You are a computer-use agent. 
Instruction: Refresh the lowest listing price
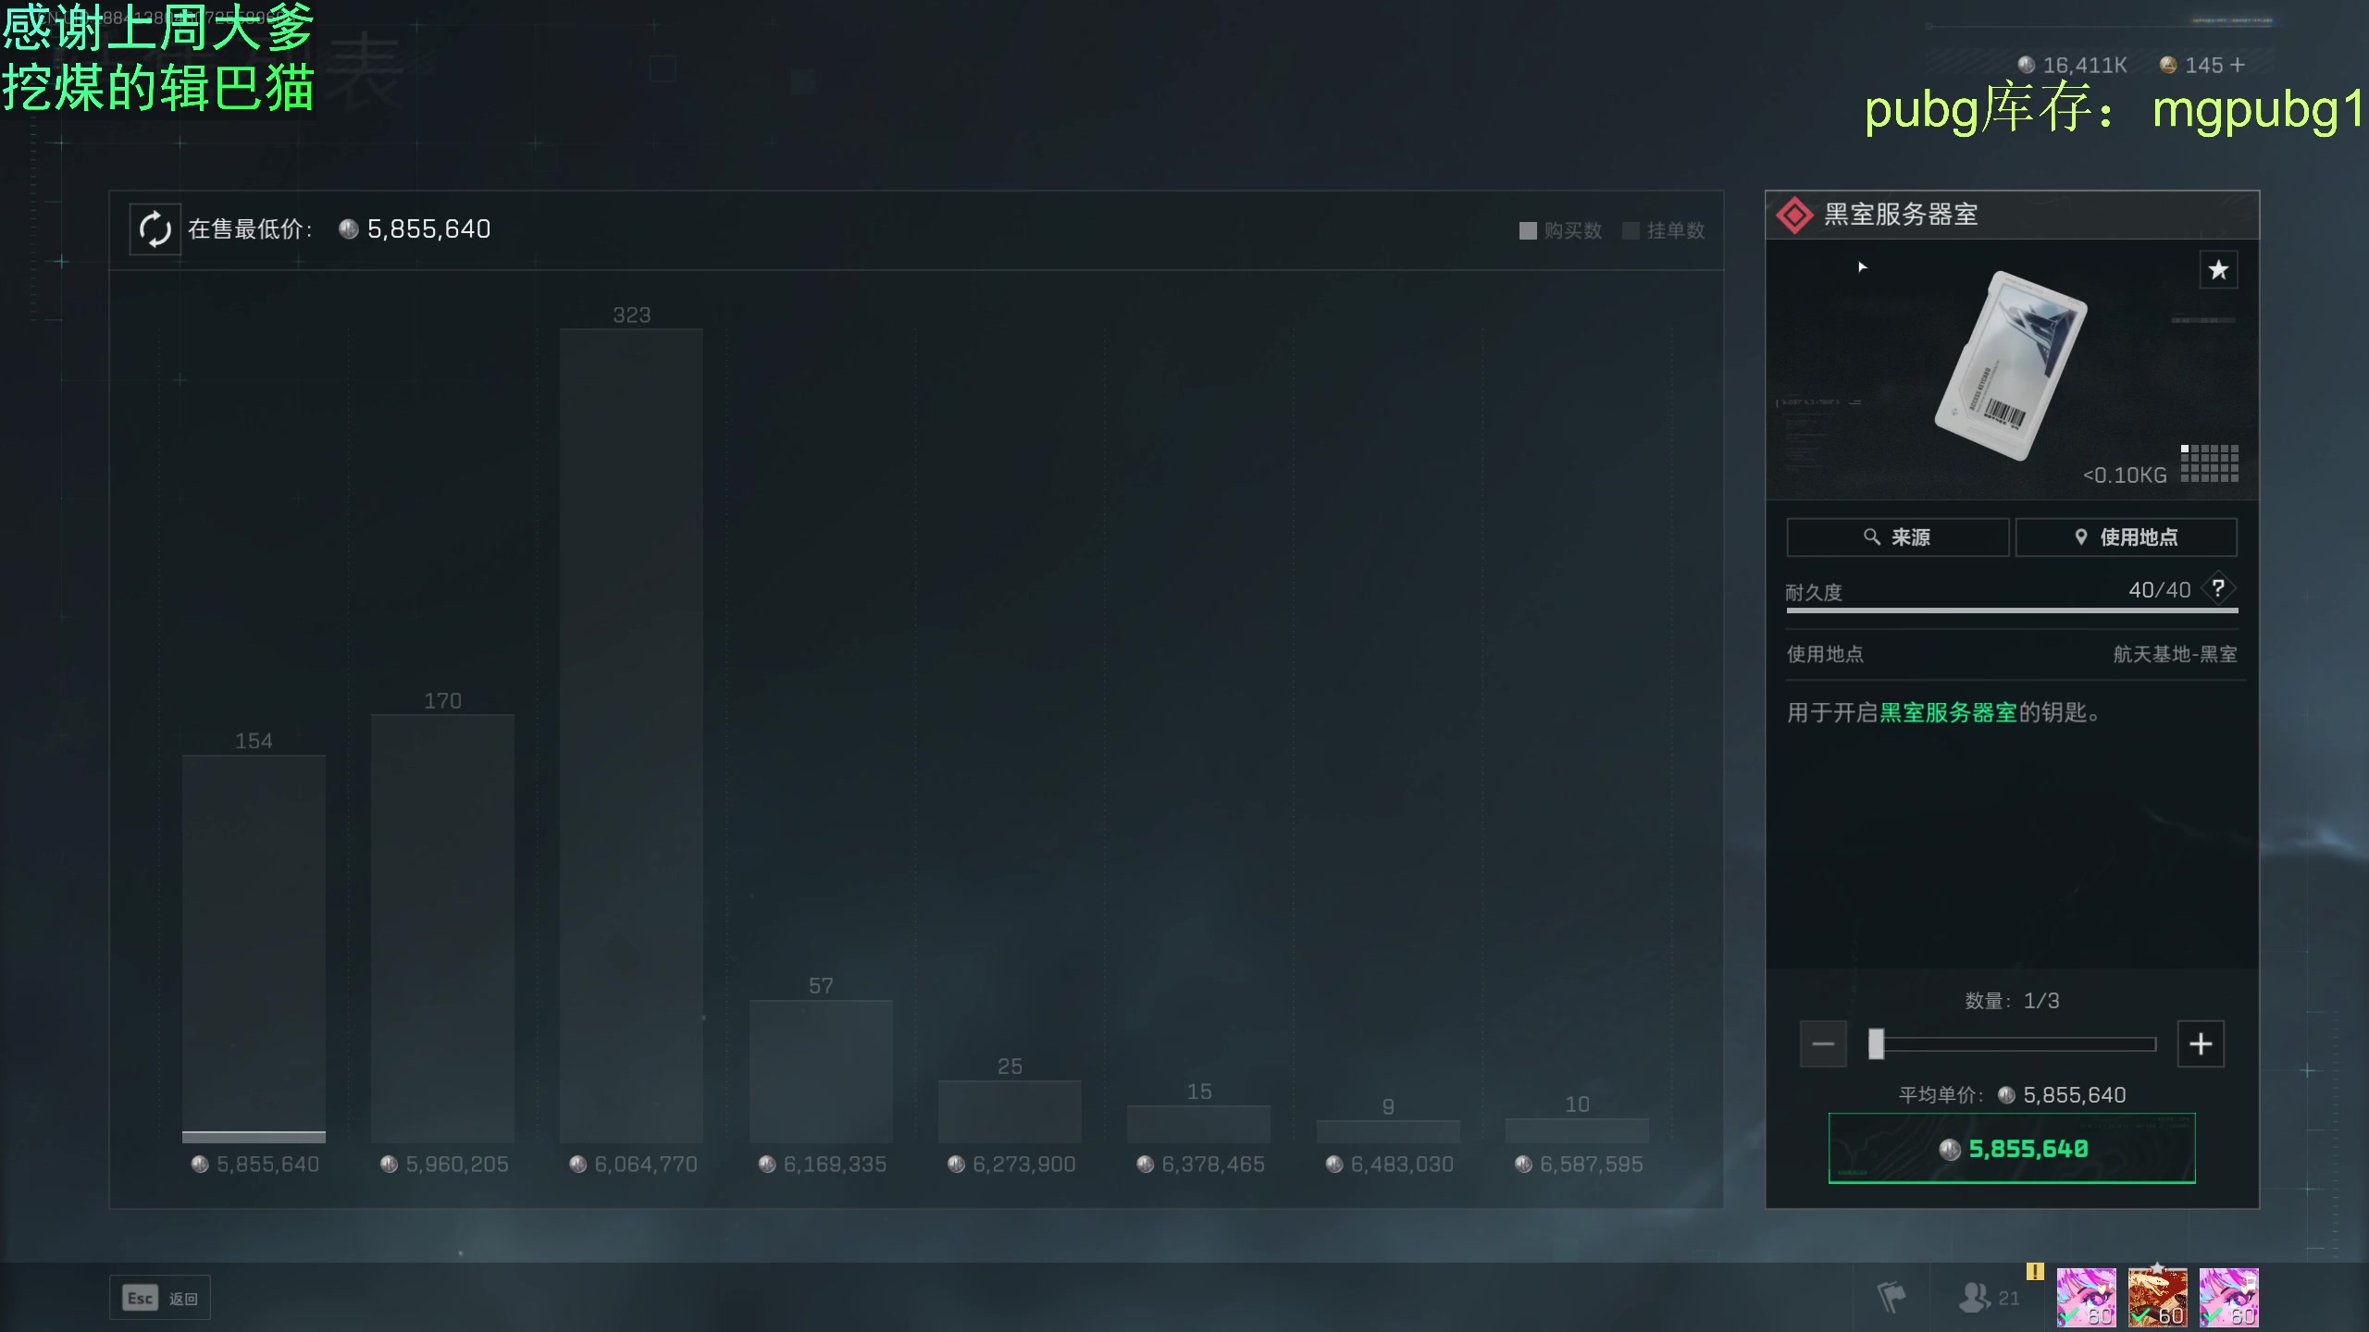coord(155,229)
